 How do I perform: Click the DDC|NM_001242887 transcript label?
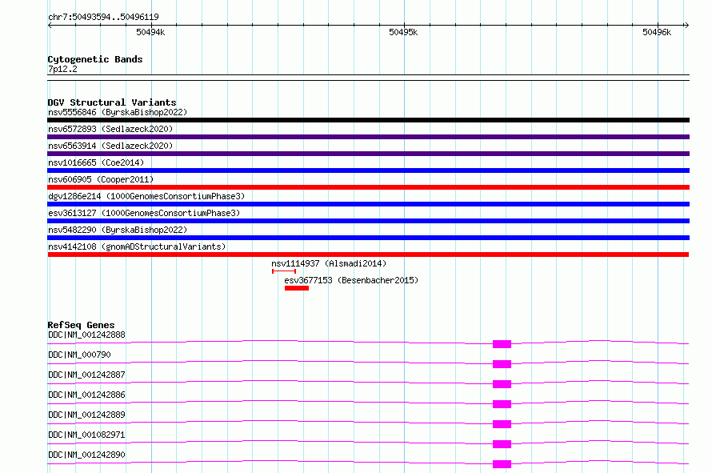pyautogui.click(x=86, y=375)
